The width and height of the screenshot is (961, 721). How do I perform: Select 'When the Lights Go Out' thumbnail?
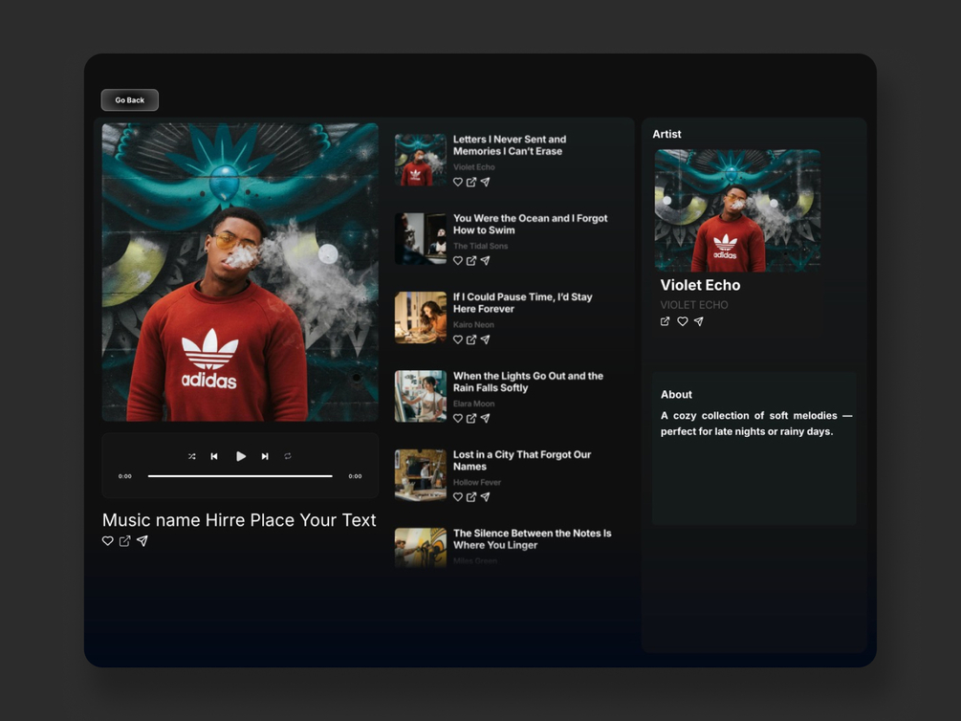coord(421,396)
